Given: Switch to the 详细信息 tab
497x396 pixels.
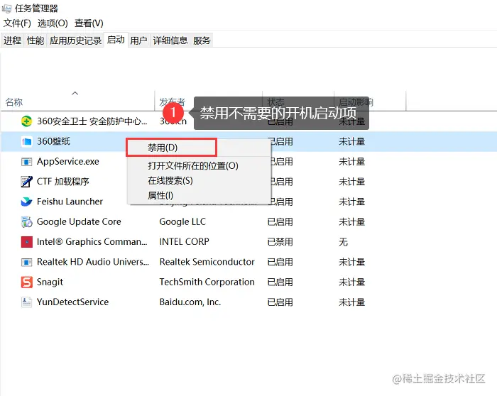Looking at the screenshot, I should pos(170,40).
